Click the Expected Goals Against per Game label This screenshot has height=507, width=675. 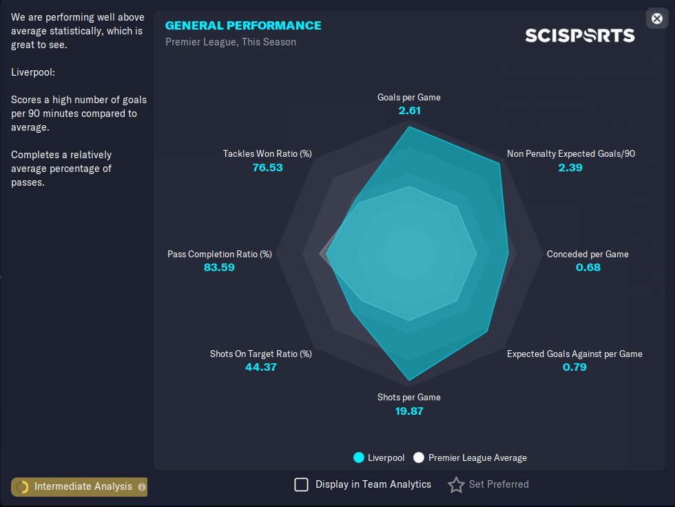(x=574, y=354)
